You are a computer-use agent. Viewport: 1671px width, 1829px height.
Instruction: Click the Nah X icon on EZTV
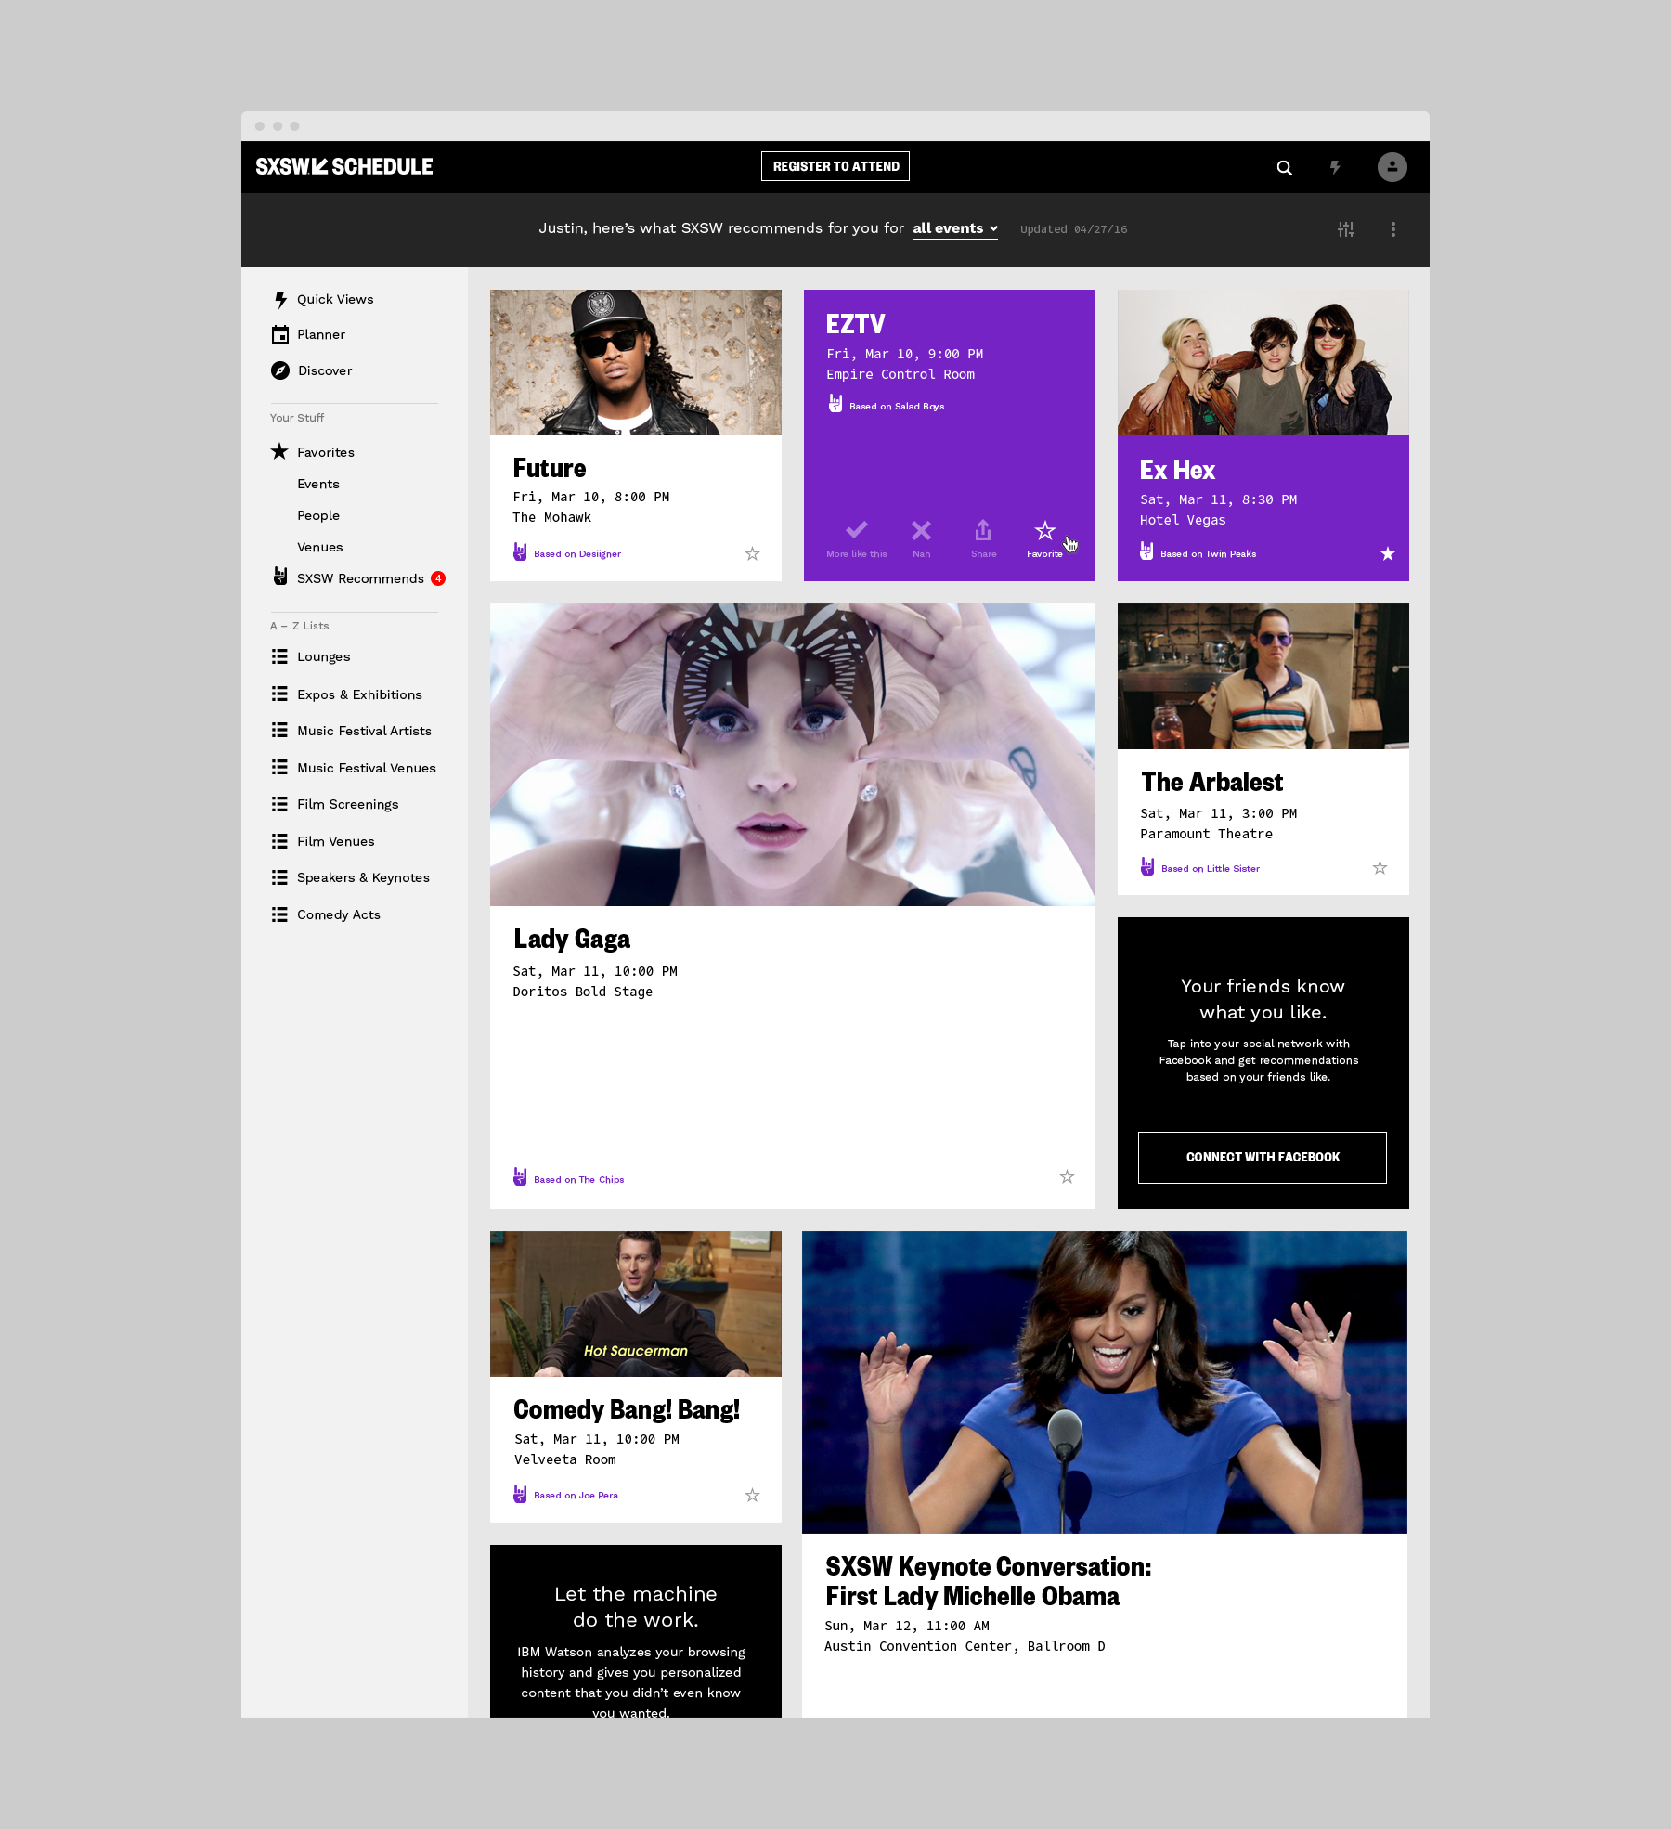921,530
